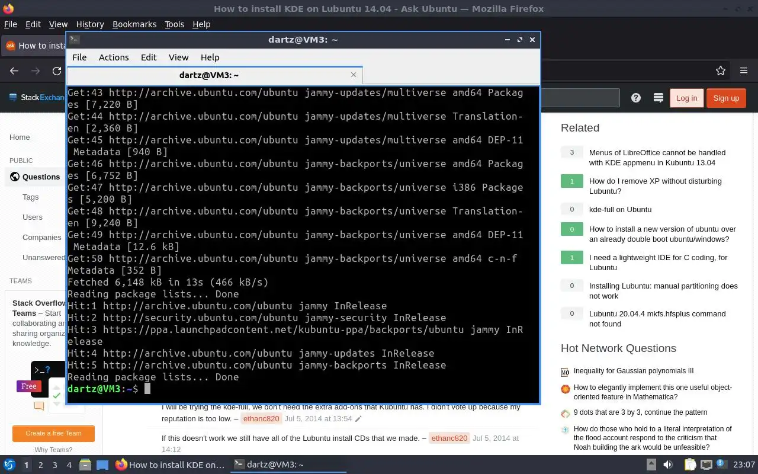Click the clock showing 23:07
The height and width of the screenshot is (474, 758).
[744, 465]
